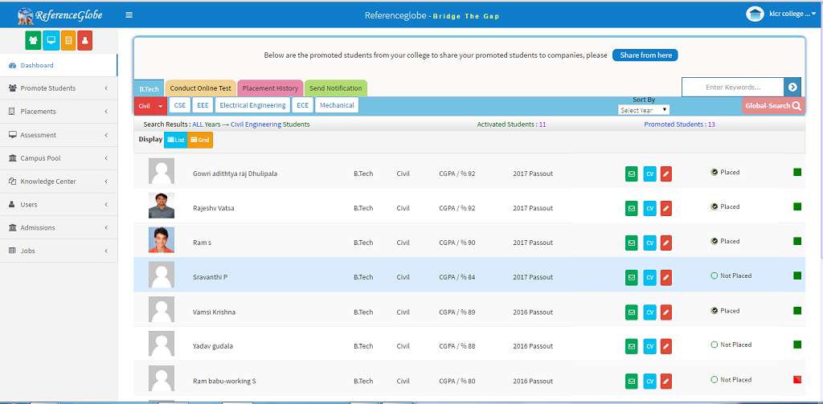Image resolution: width=823 pixels, height=404 pixels.
Task: Click the orange document icon in sidebar
Action: [x=68, y=39]
